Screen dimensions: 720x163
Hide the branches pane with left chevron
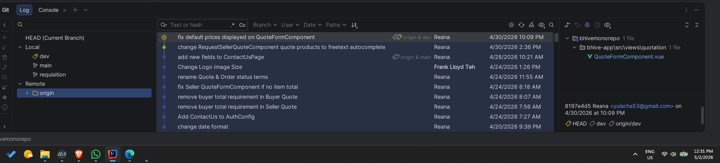(x=5, y=25)
